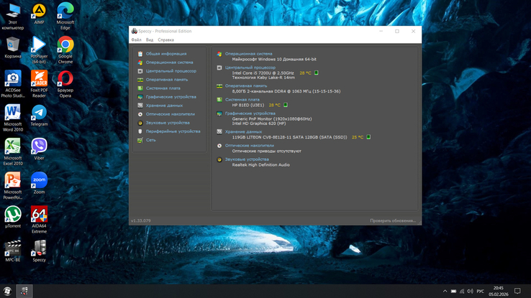Open the ACDSee Photo Studio shortcut
Screen dimensions: 531x298
13,84
